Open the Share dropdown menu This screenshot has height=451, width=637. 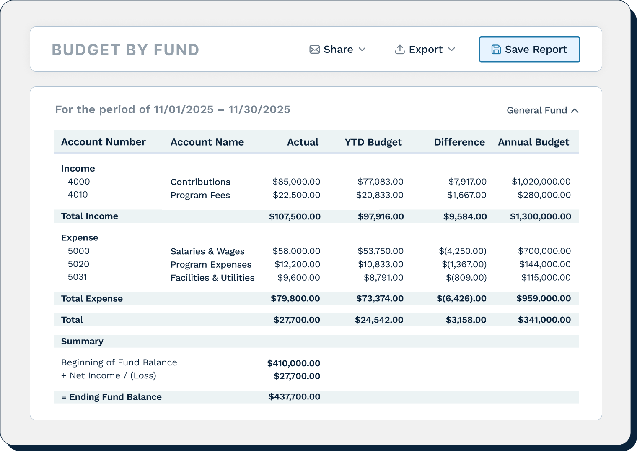point(362,50)
